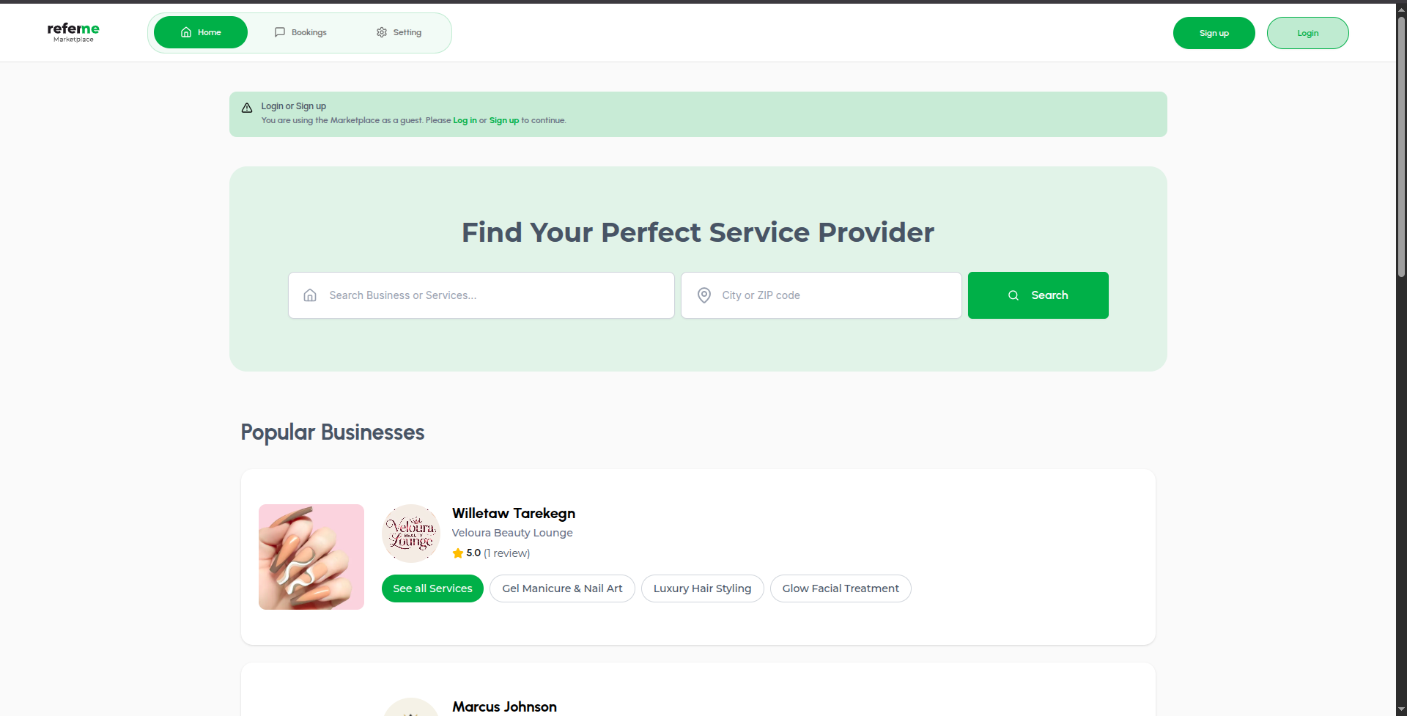Click the referme Marketplace logo
1407x716 pixels.
(73, 32)
